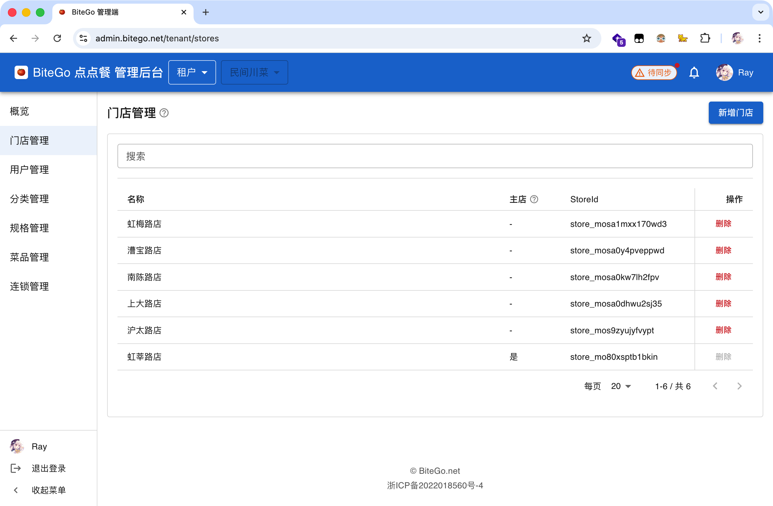
Task: Reload the current page
Action: (x=57, y=38)
